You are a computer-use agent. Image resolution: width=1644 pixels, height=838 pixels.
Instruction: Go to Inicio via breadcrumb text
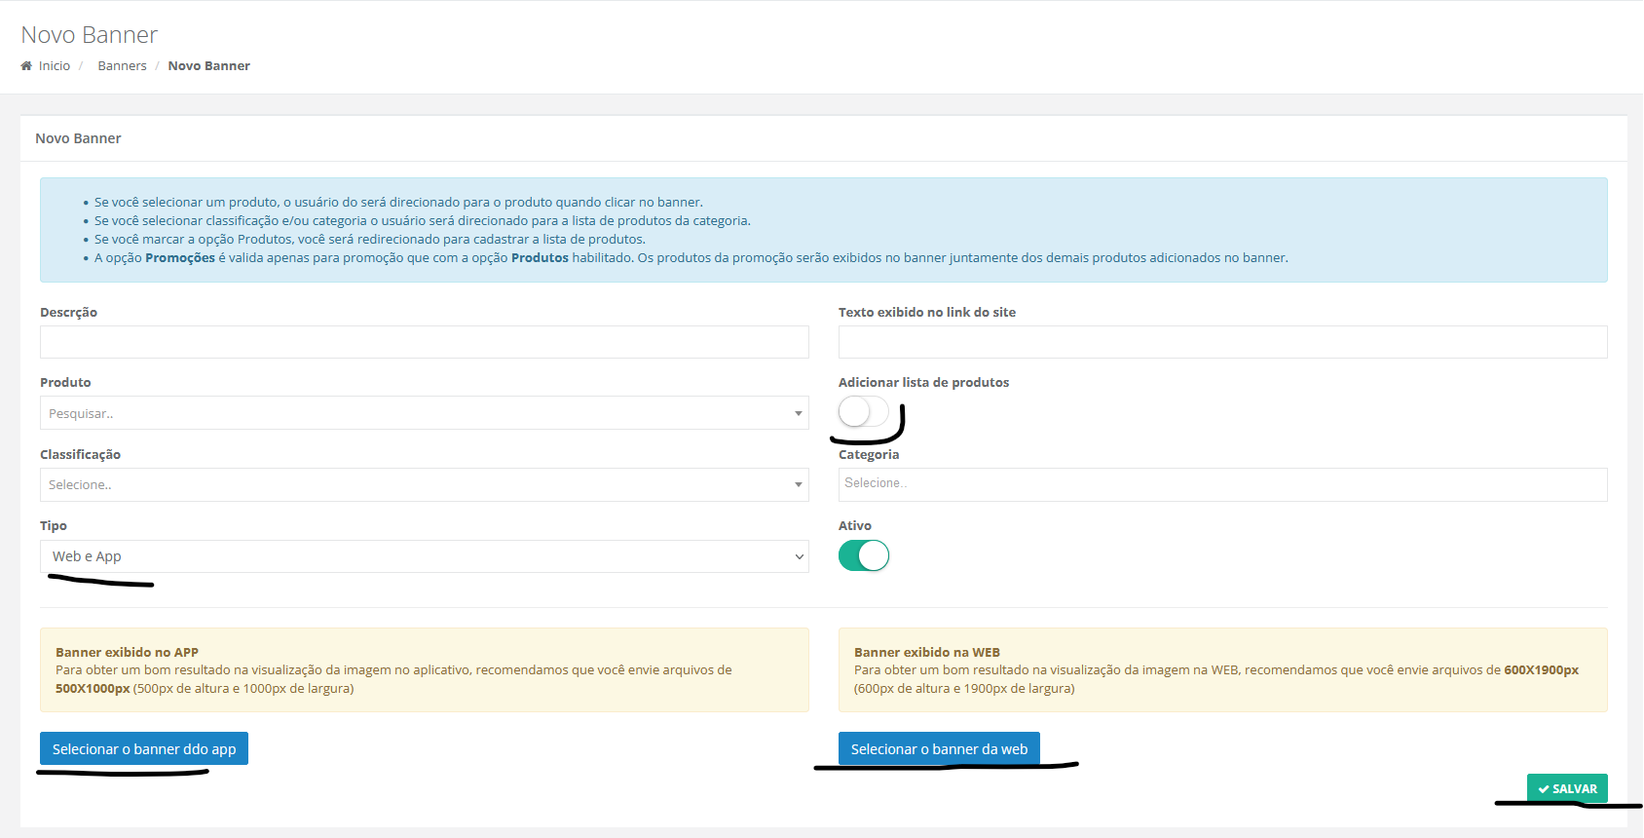click(x=55, y=66)
